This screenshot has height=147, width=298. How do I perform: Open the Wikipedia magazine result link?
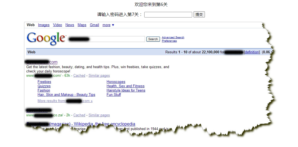81,124
